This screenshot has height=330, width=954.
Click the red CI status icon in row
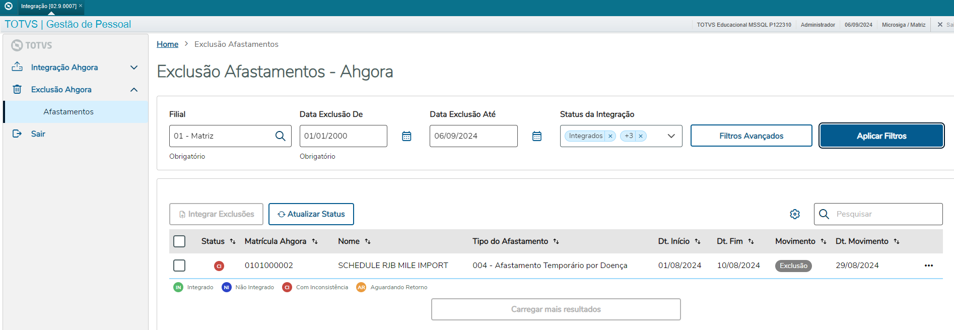219,266
